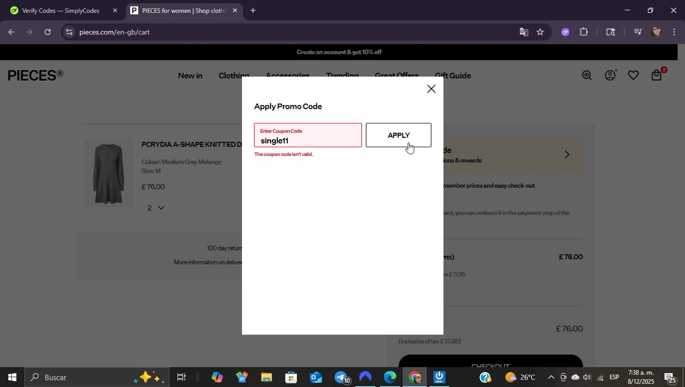Expand the quantity dropdown showing 2
This screenshot has width=685, height=387.
[x=156, y=208]
